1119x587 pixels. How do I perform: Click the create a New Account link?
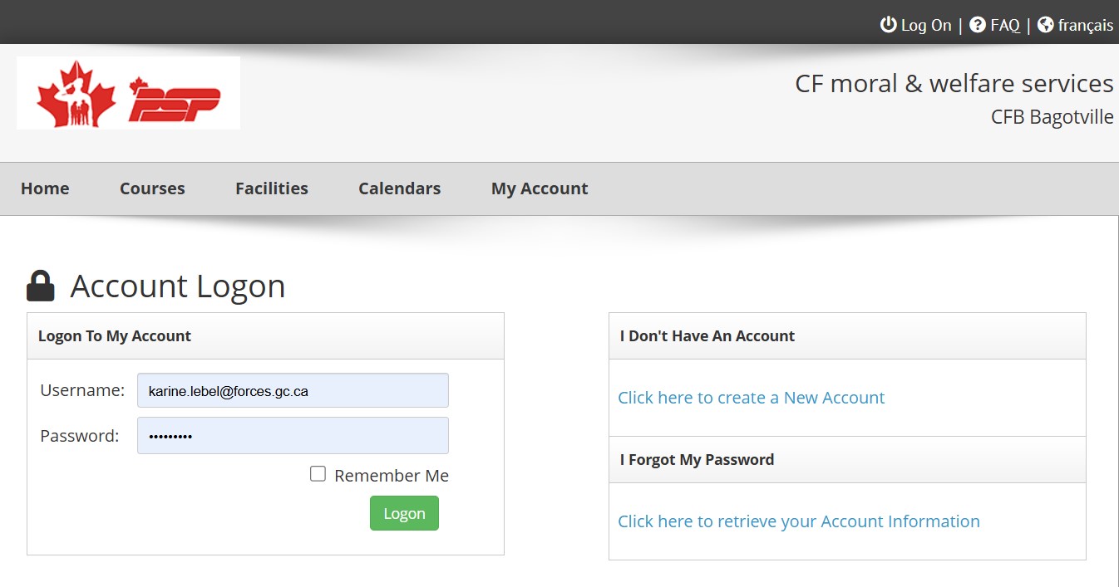(x=751, y=398)
